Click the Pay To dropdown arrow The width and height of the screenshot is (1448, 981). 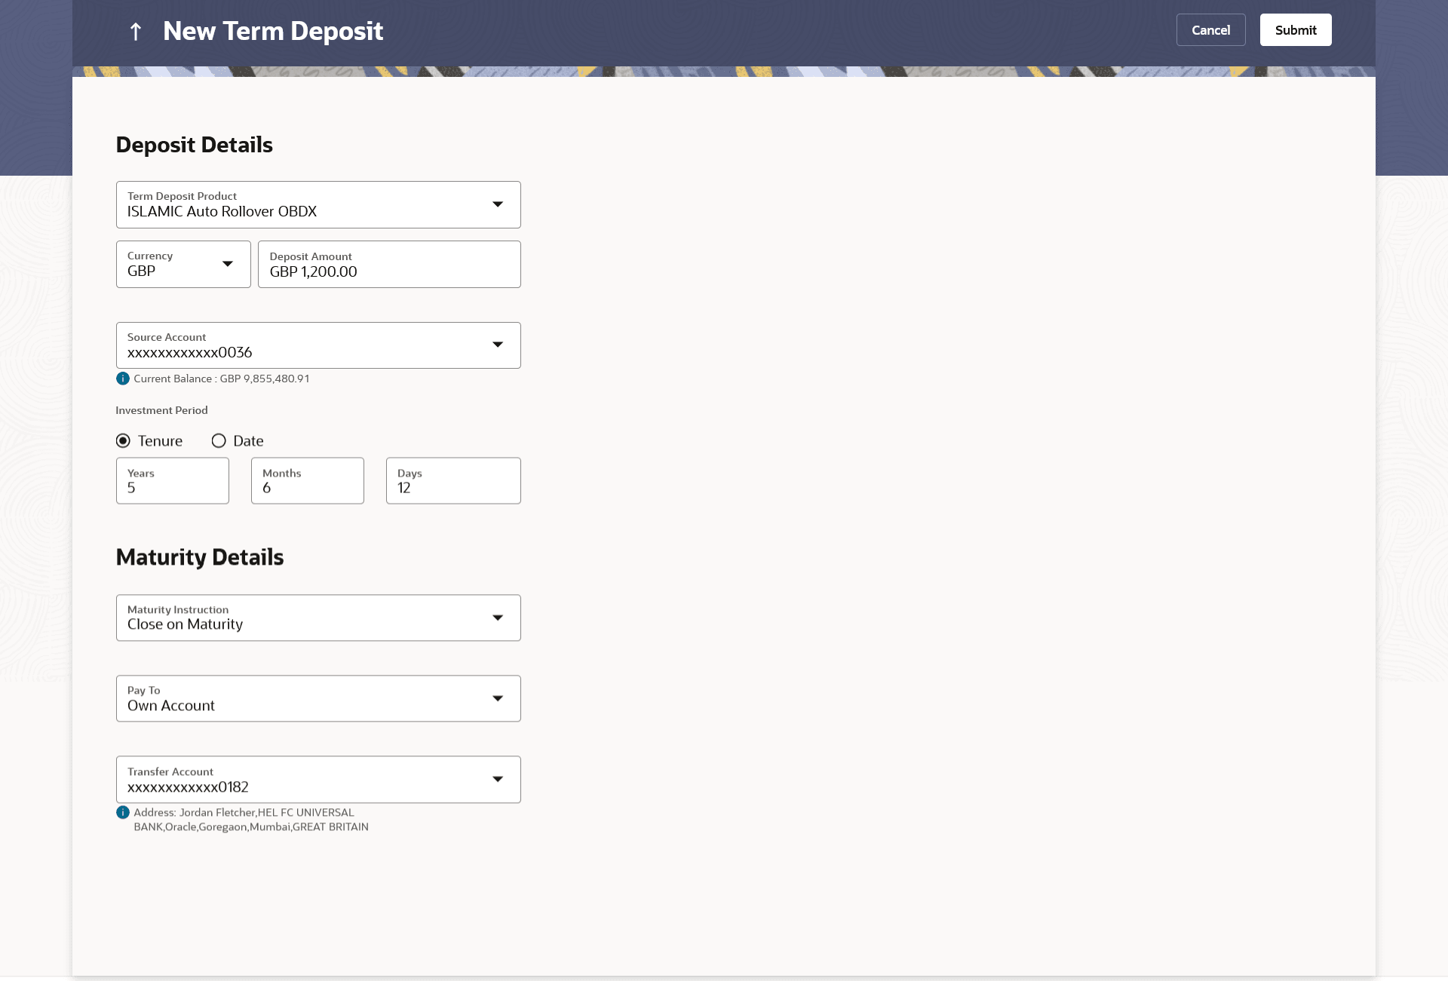498,698
